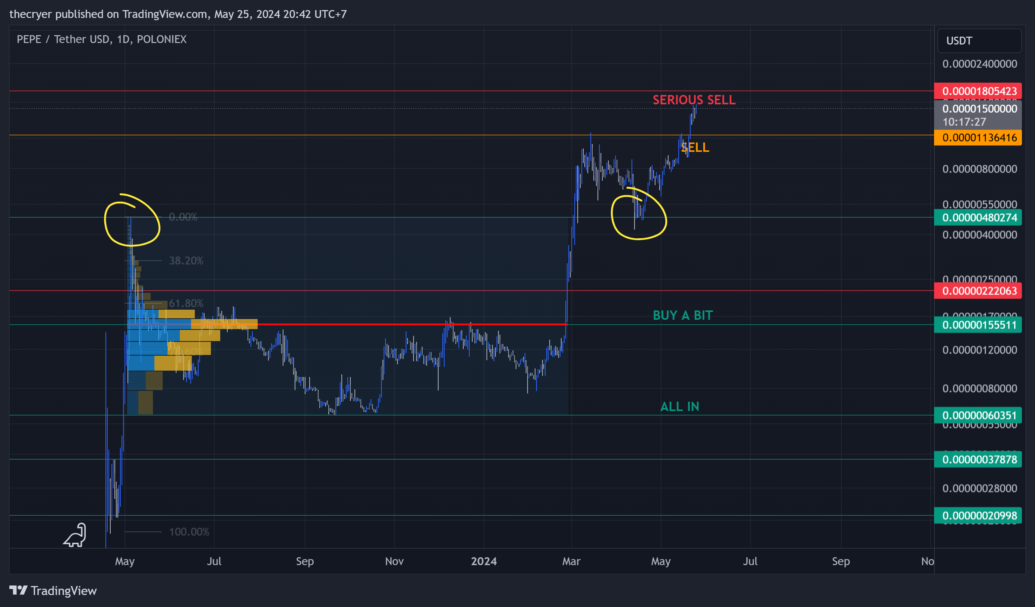Click the green 0.00000480274 price label
This screenshot has width=1035, height=607.
pyautogui.click(x=977, y=217)
